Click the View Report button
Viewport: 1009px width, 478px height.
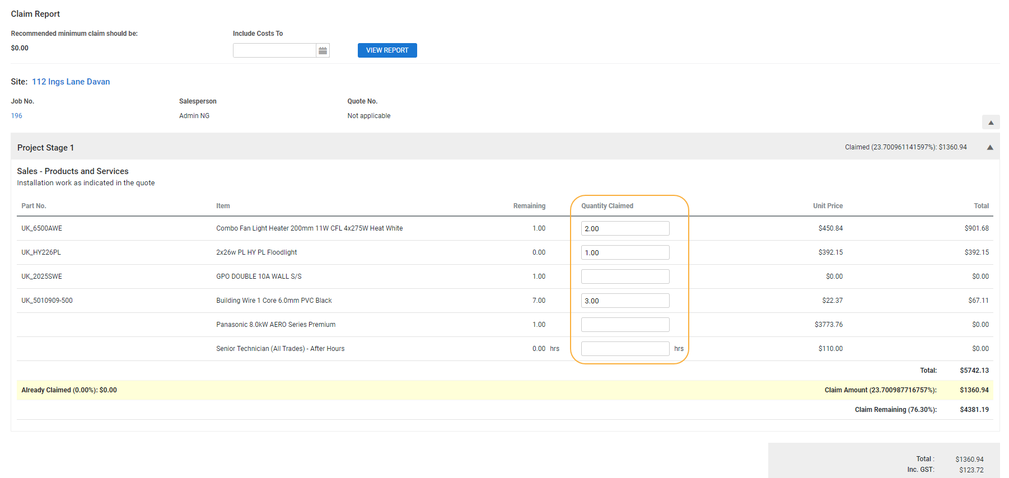pos(387,50)
